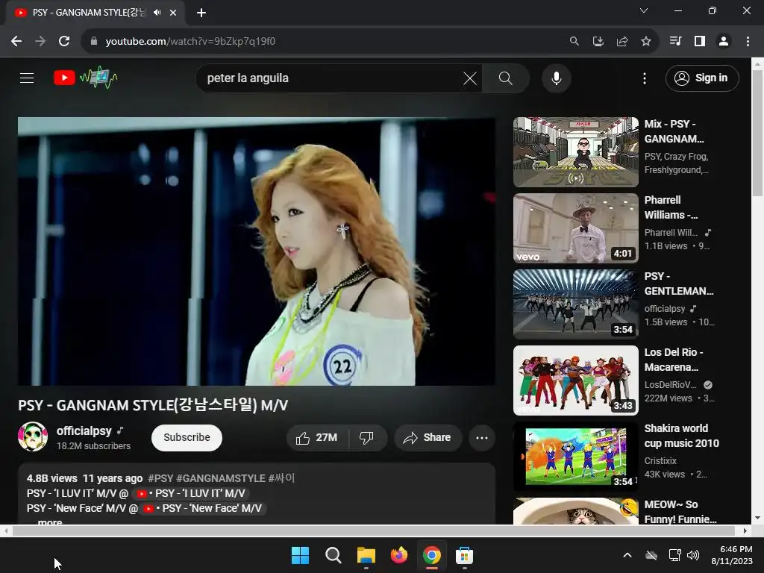Click the magnifier search button
Screen dimensions: 764x573
click(x=505, y=78)
